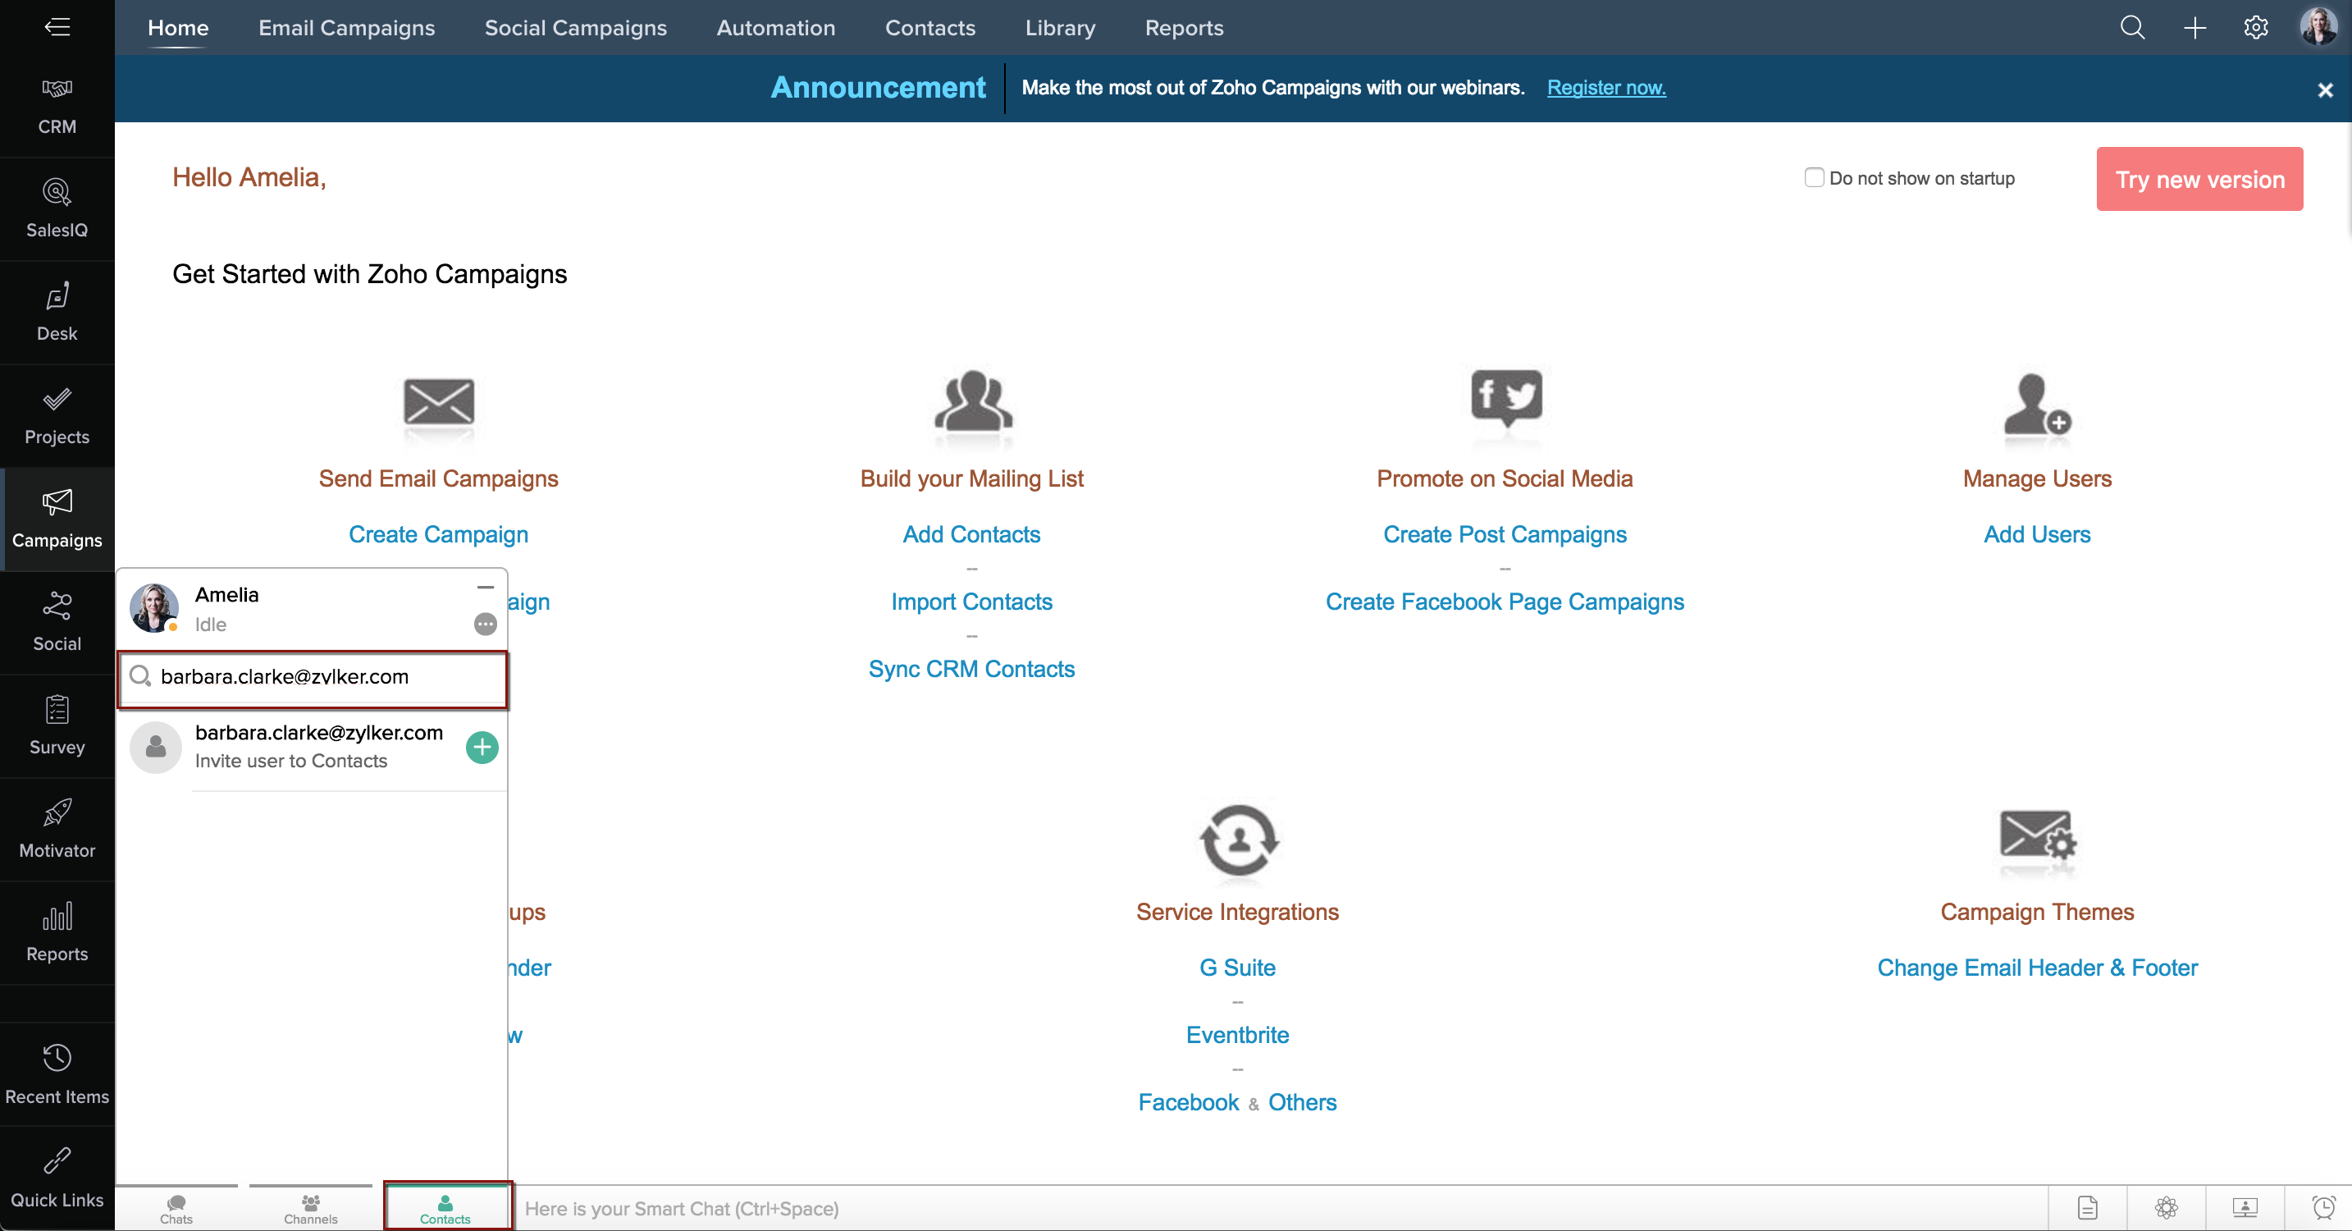Switch to the Channels tab
The width and height of the screenshot is (2352, 1231).
click(x=310, y=1207)
